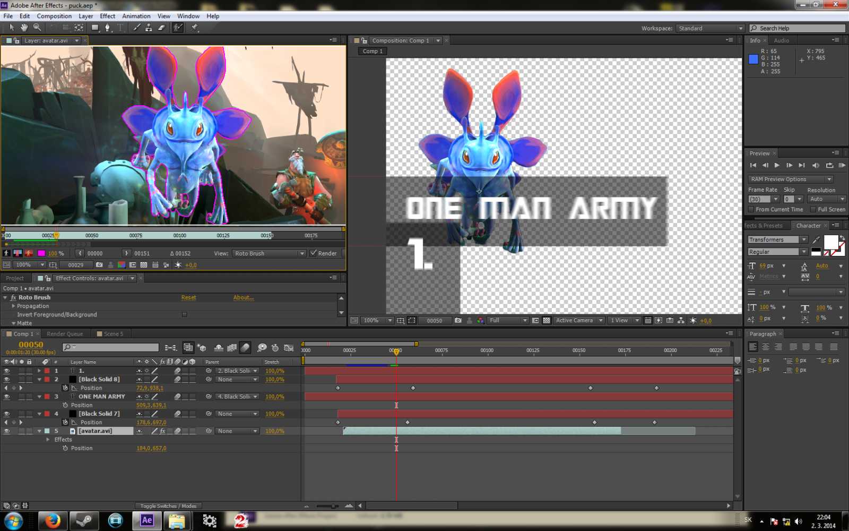
Task: Hide the Black Solid 8 layer
Action: [6, 380]
